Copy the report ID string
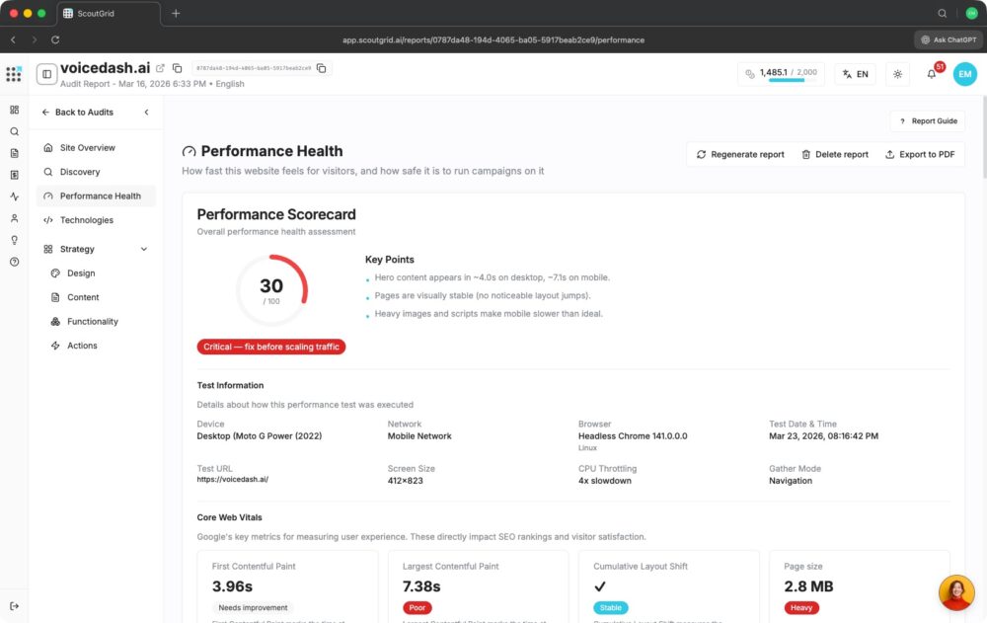 tap(322, 68)
